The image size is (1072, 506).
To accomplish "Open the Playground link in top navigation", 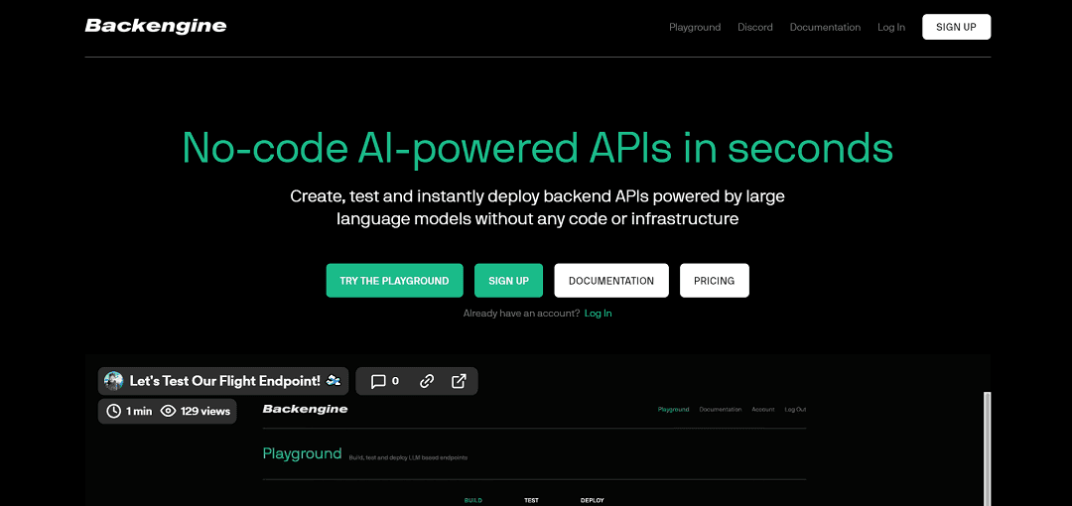I will click(x=695, y=28).
